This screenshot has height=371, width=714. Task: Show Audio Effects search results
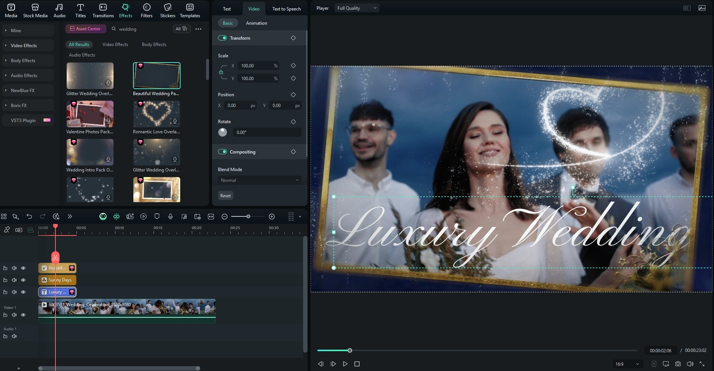coord(82,55)
